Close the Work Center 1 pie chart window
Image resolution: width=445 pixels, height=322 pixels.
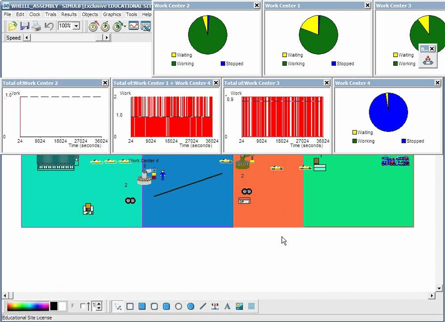coord(368,5)
